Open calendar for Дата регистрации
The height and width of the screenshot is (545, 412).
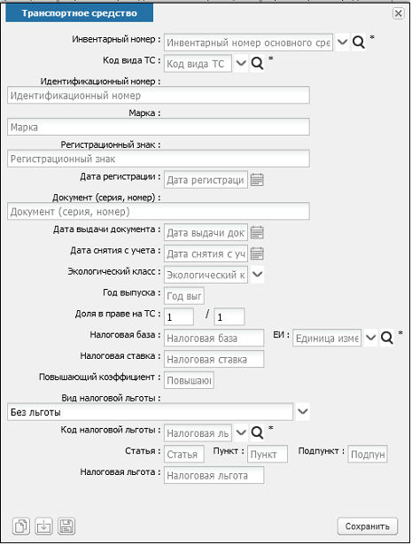(257, 180)
